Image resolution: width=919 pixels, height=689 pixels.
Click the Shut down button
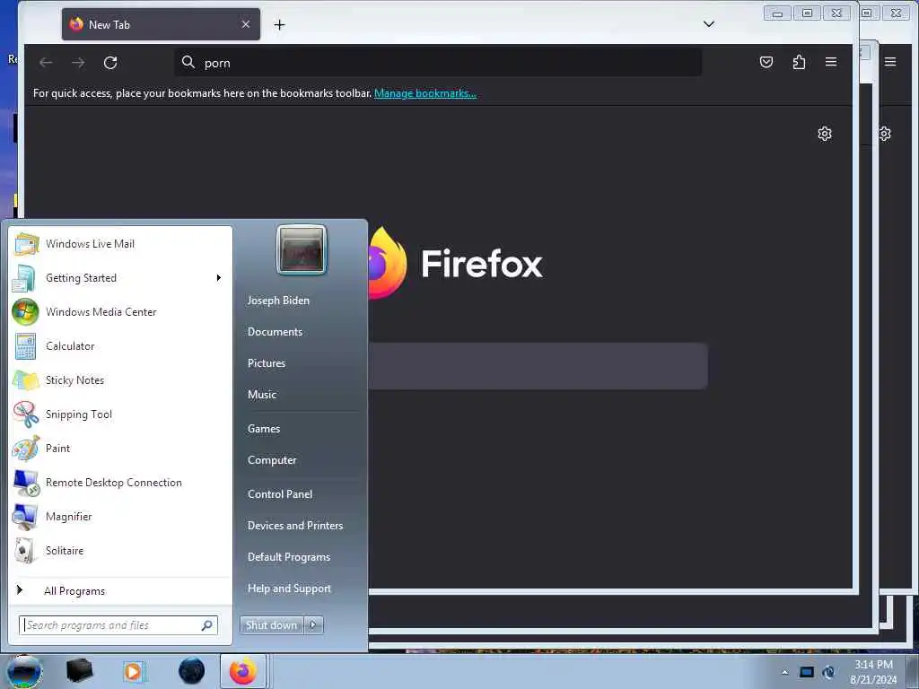pos(271,625)
